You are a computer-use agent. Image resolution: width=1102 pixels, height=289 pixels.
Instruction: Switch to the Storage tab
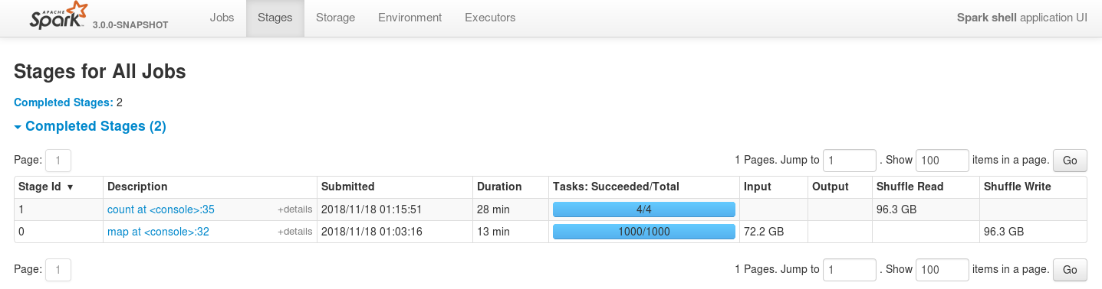(x=335, y=18)
